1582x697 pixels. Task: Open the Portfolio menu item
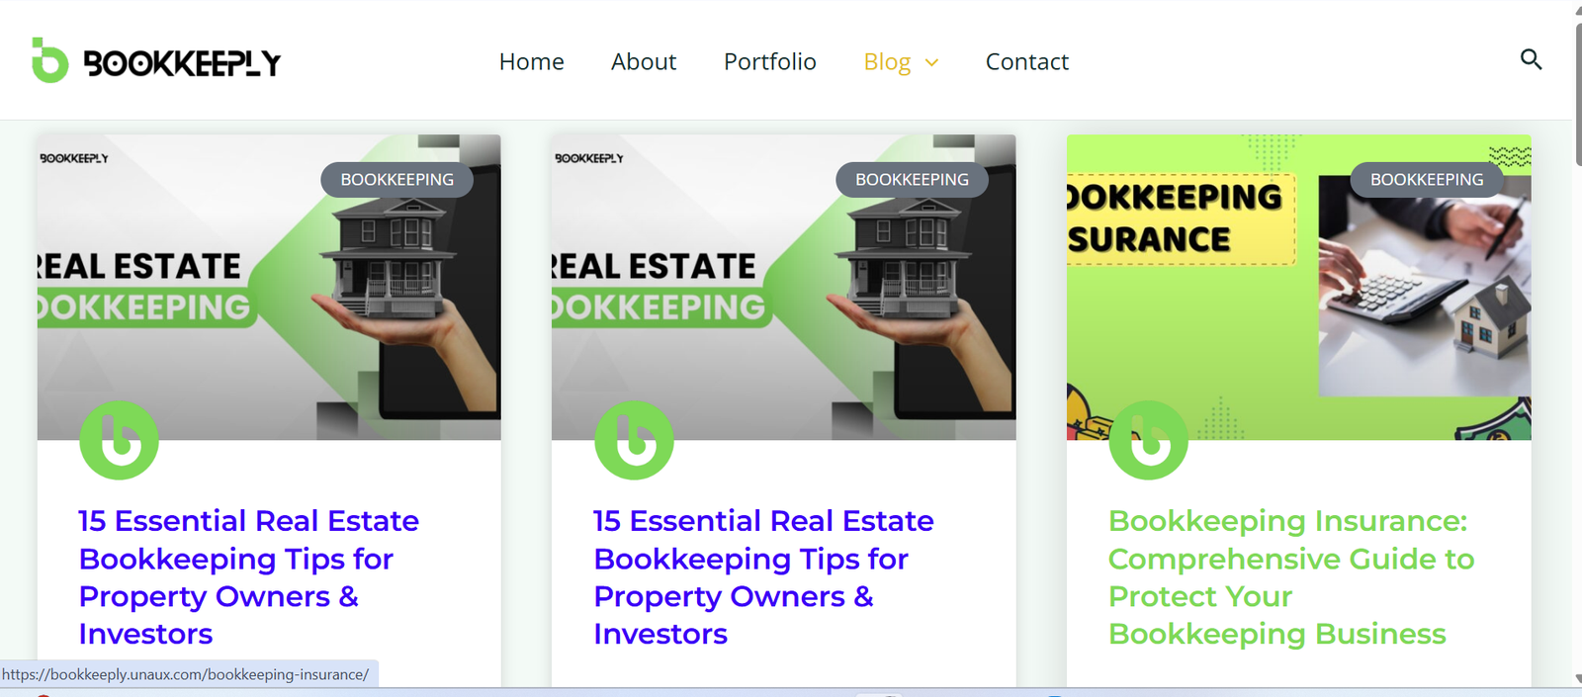769,61
